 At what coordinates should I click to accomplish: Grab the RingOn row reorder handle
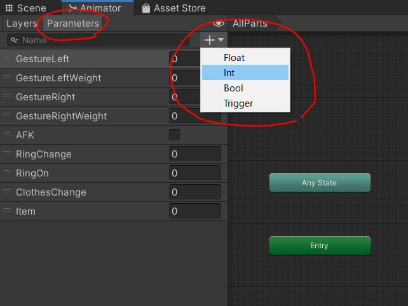coord(7,172)
